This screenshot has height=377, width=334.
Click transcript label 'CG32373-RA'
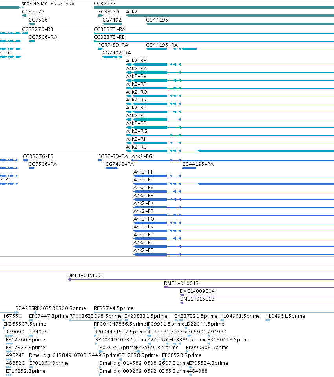click(x=110, y=29)
